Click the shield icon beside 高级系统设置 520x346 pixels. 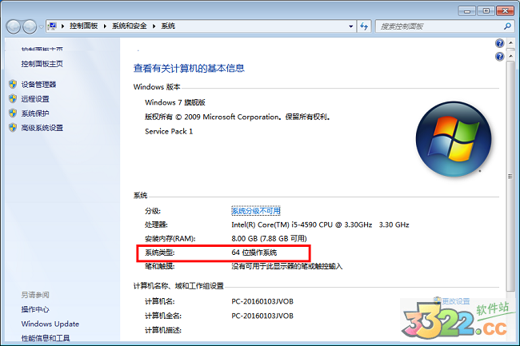pyautogui.click(x=13, y=128)
